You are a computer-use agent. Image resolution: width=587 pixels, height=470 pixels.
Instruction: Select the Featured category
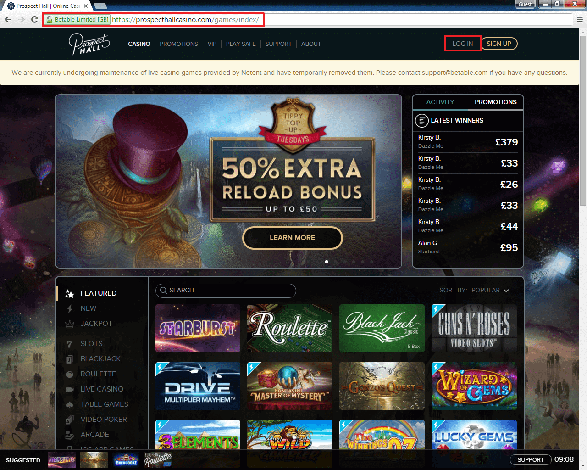click(x=99, y=293)
